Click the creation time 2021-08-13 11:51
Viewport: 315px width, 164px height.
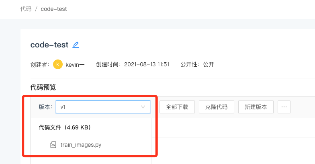pos(147,64)
